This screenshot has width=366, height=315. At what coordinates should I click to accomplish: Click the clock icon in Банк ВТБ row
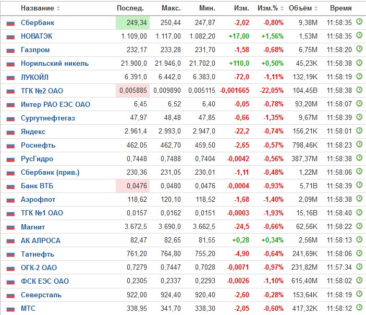tap(359, 185)
